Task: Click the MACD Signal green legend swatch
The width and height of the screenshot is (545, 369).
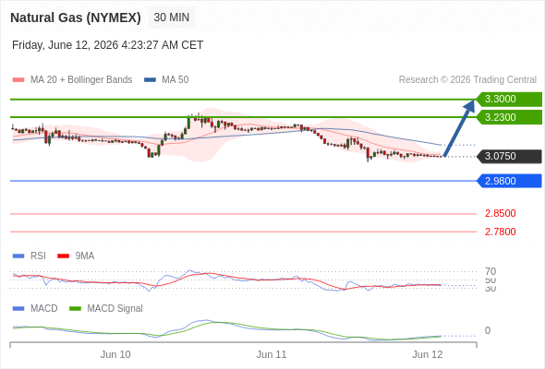Action: (x=75, y=309)
